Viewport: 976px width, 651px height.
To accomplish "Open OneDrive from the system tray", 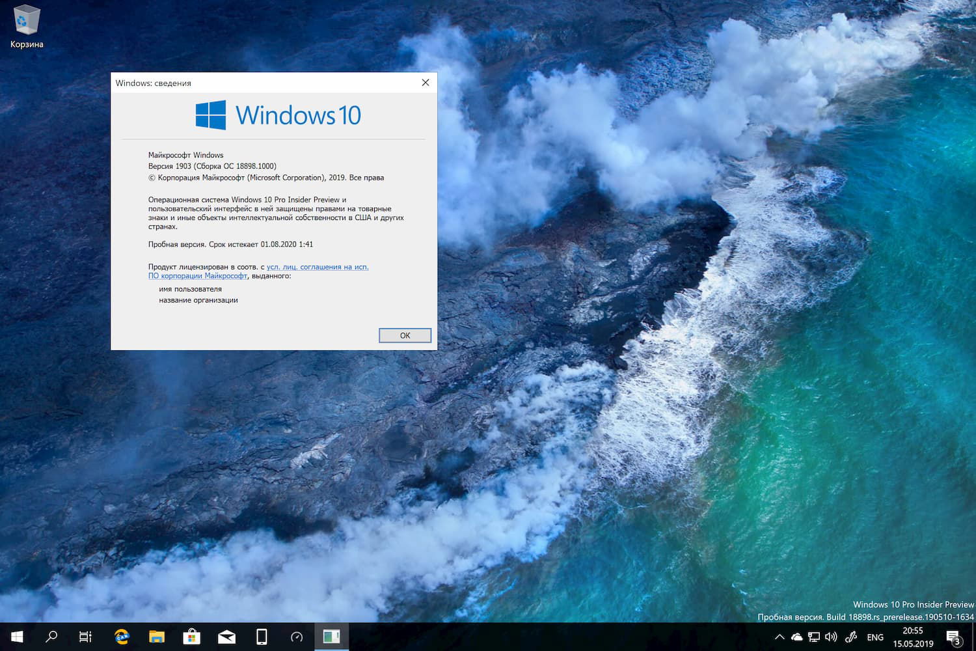I will 796,637.
